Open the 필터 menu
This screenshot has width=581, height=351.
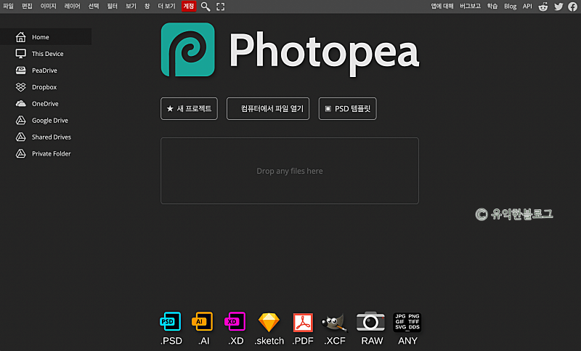113,7
